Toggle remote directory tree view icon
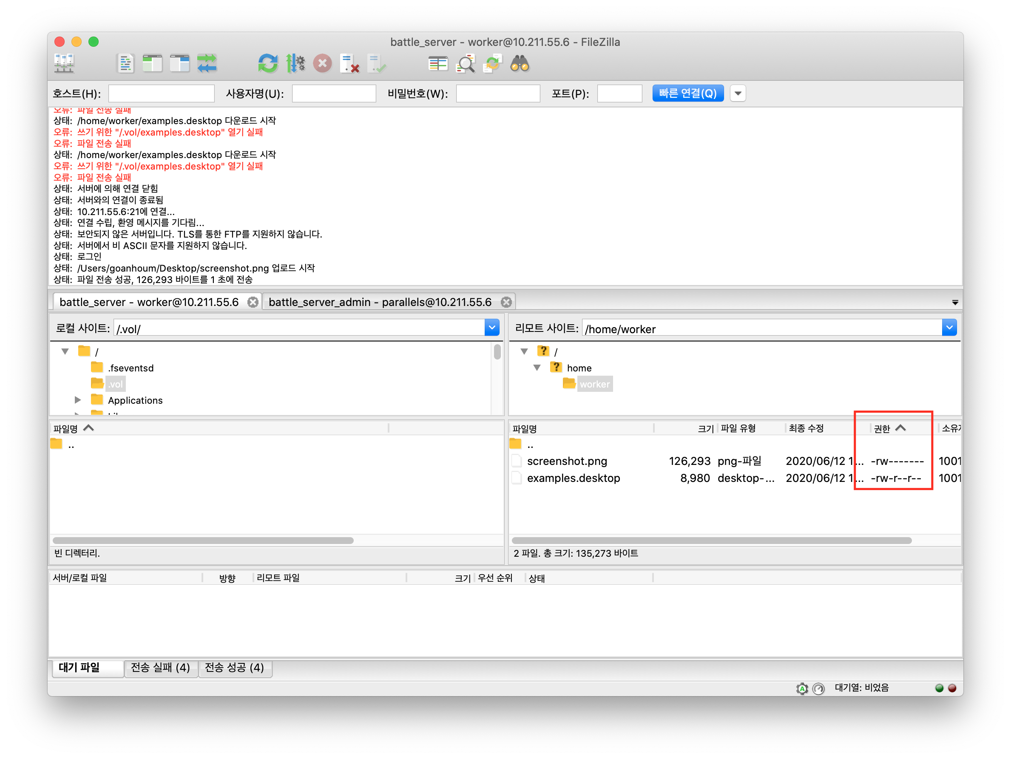The height and width of the screenshot is (759, 1011). coord(179,63)
